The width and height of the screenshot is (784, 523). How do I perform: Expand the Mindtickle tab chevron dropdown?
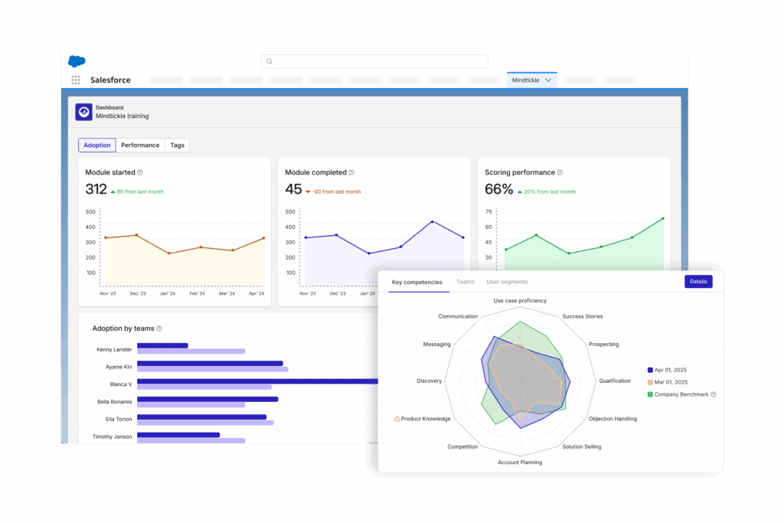click(x=549, y=78)
